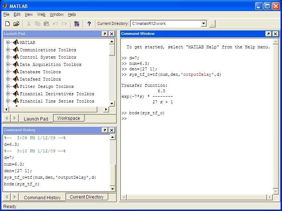Browse for folder with the ellipsis button
282x211 pixels.
(x=212, y=24)
